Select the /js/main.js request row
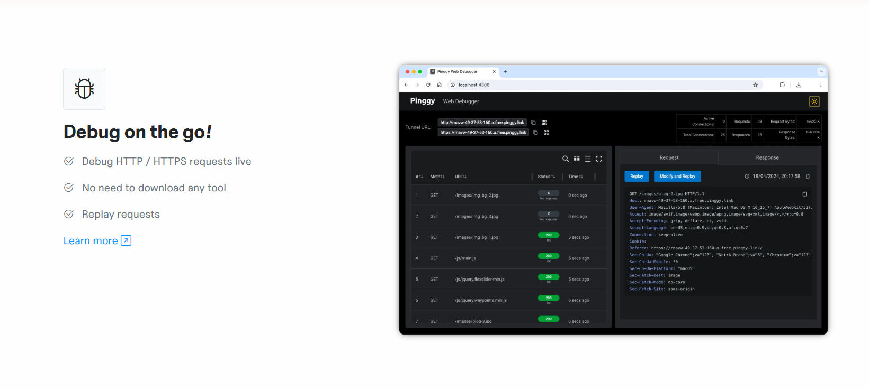This screenshot has height=390, width=869. point(508,258)
